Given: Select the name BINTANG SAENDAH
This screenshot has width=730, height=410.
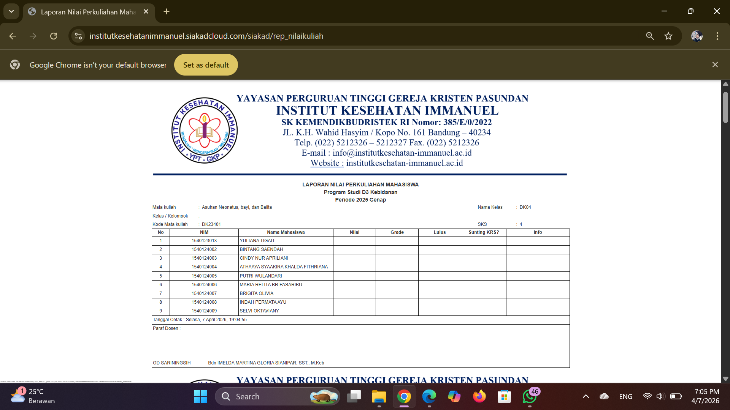Looking at the screenshot, I should tap(261, 249).
